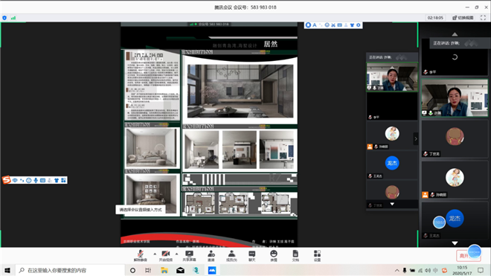Expand video options arrow beside camera

tap(176, 254)
